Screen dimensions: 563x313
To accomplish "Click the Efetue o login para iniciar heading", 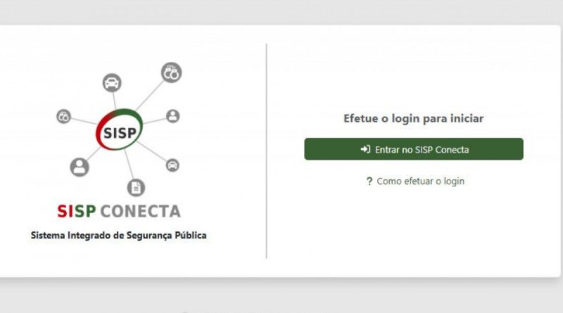I will pyautogui.click(x=413, y=119).
